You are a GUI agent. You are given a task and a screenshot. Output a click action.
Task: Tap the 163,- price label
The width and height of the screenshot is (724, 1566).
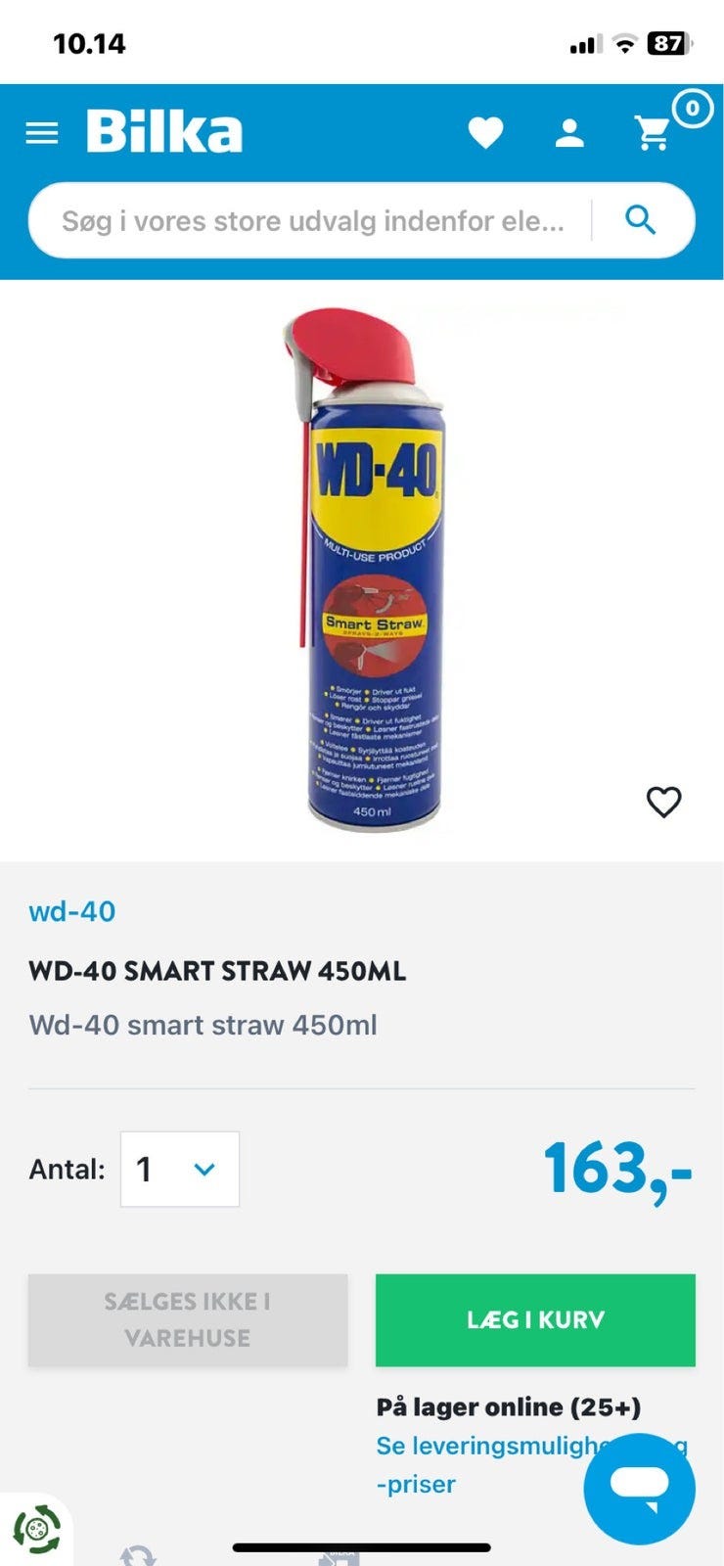click(x=617, y=1169)
